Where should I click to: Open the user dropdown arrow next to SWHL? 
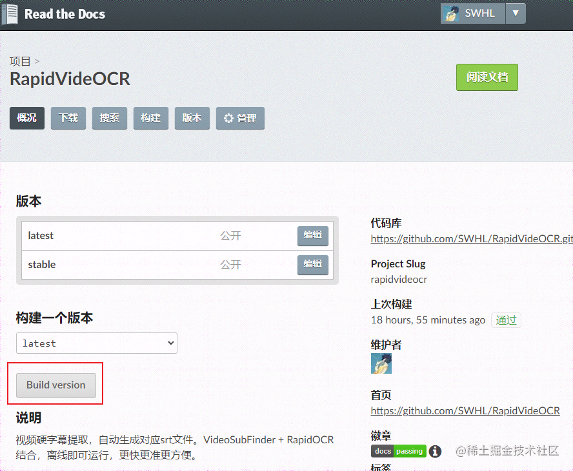(516, 14)
